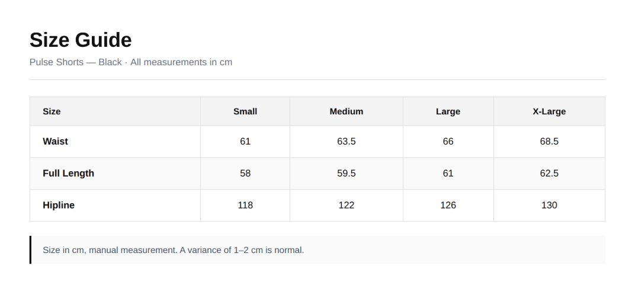The width and height of the screenshot is (635, 301).
Task: Click Hipline value 118 for Small
Action: [245, 206]
